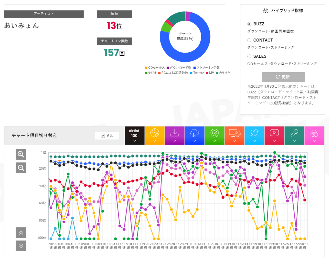Toggle the green radio broadcast icon

(x=215, y=133)
